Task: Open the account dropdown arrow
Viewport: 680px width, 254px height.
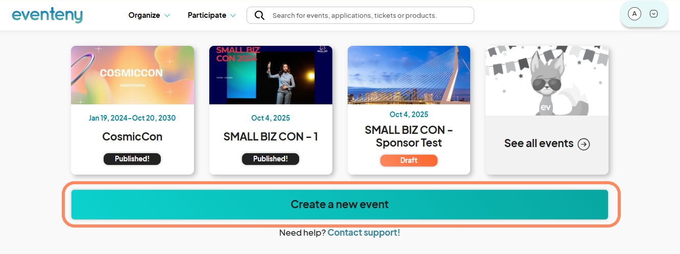Action: [653, 14]
